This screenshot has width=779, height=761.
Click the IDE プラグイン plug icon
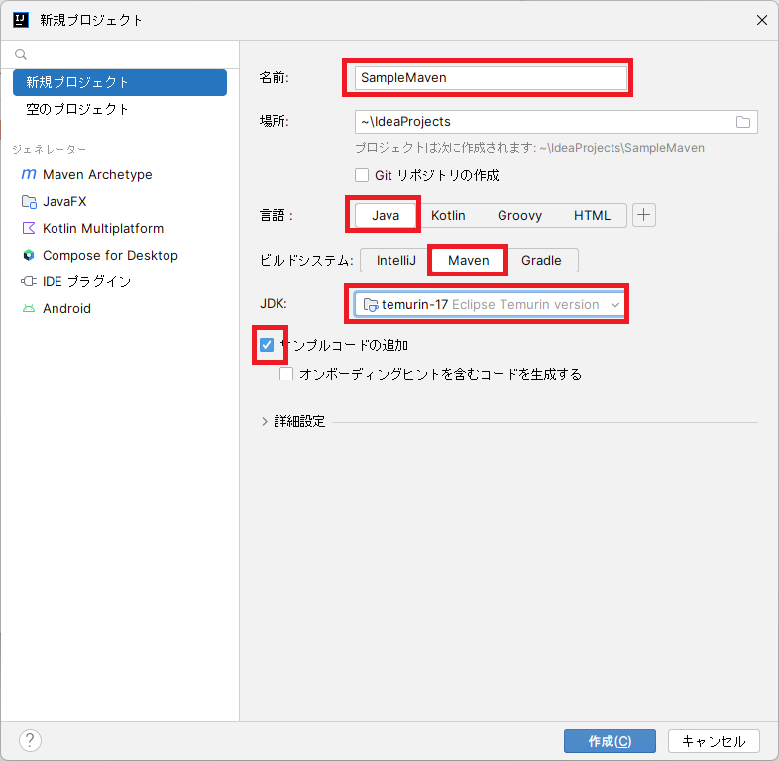(29, 281)
